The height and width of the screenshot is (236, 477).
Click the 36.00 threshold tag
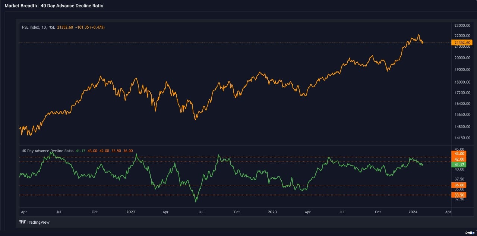(457, 185)
